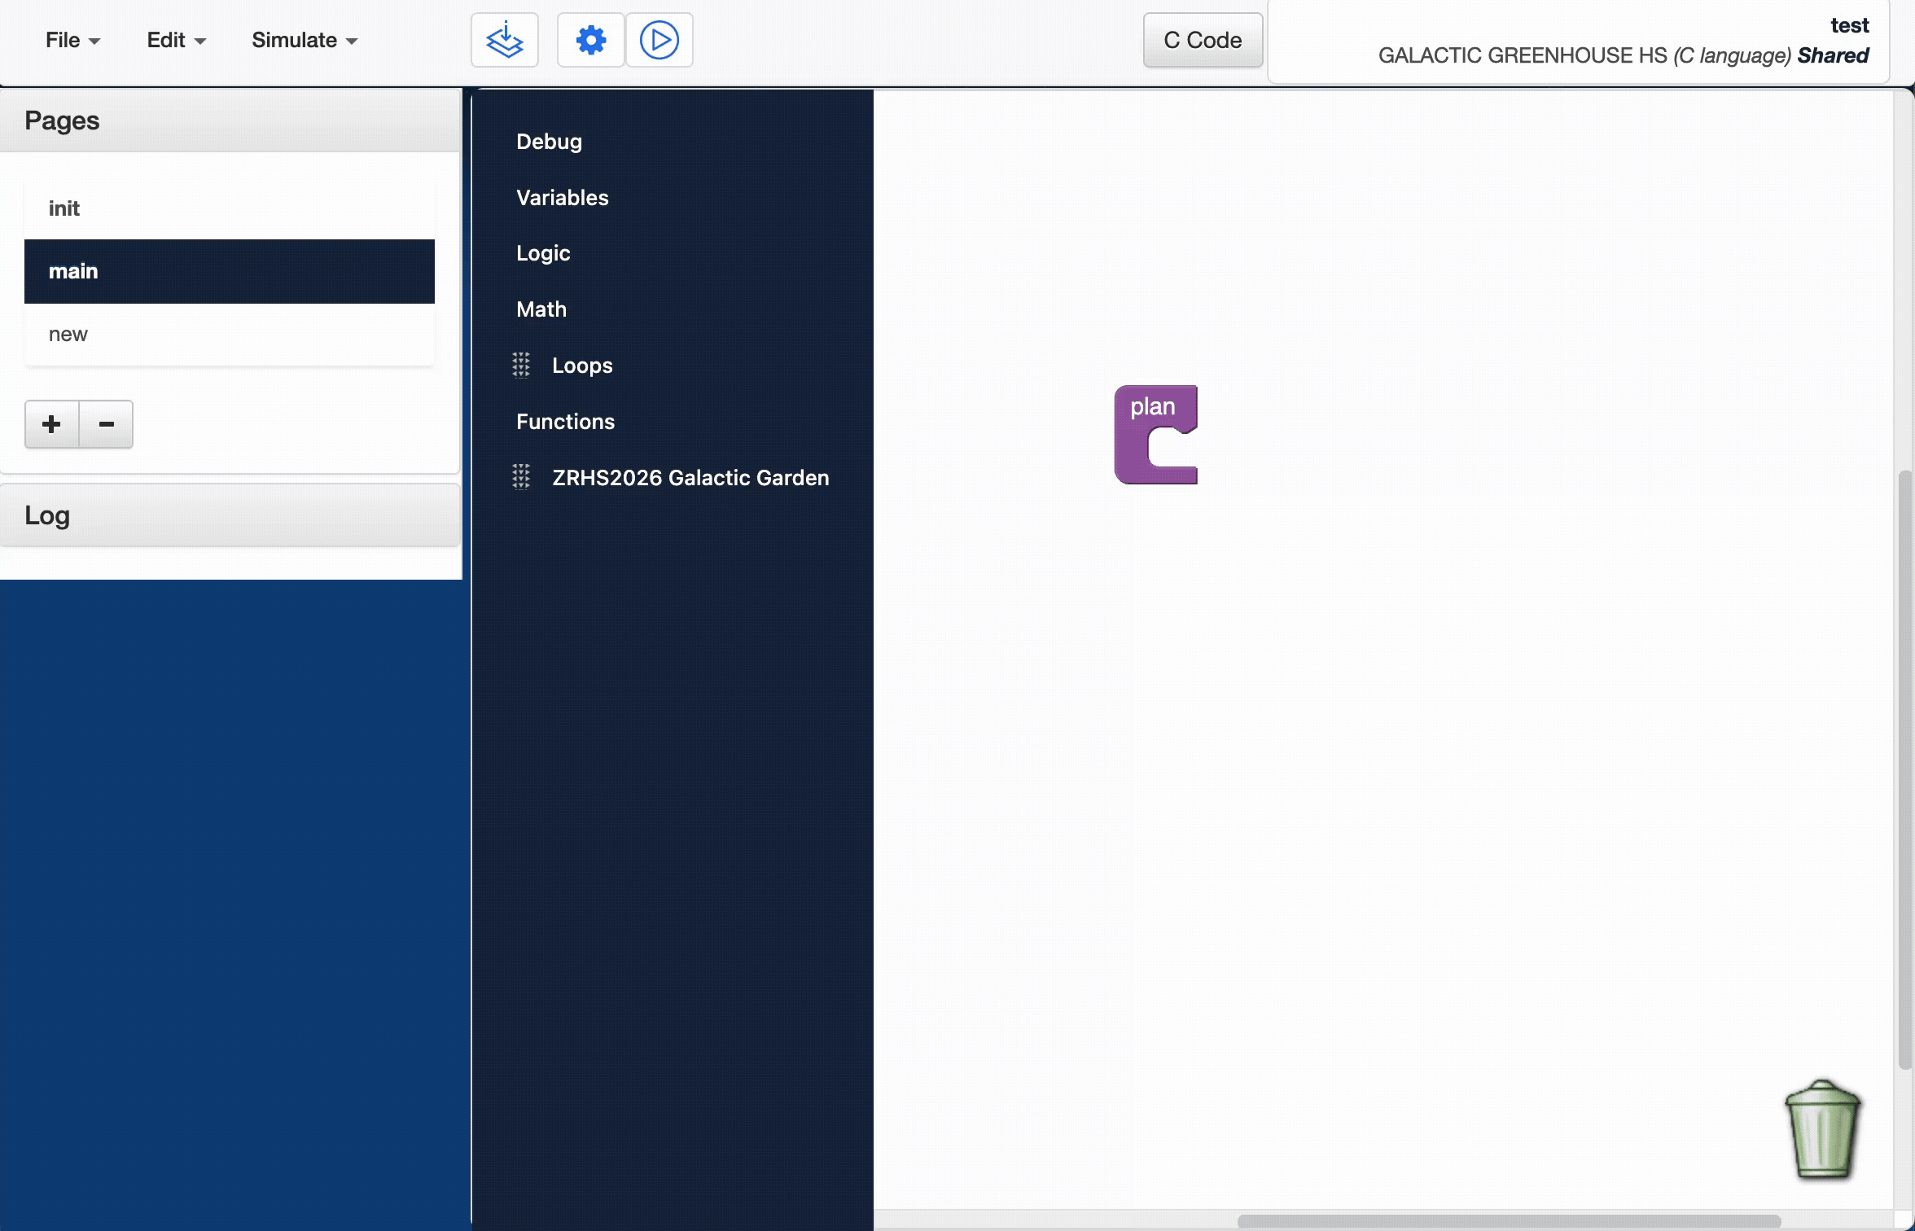Click grip icon beside Loops category
Screen dimensions: 1915x1231
[521, 366]
